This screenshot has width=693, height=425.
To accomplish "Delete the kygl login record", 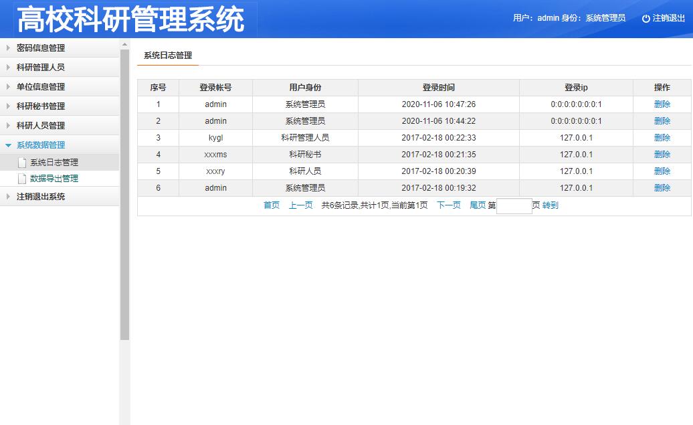I will point(661,138).
